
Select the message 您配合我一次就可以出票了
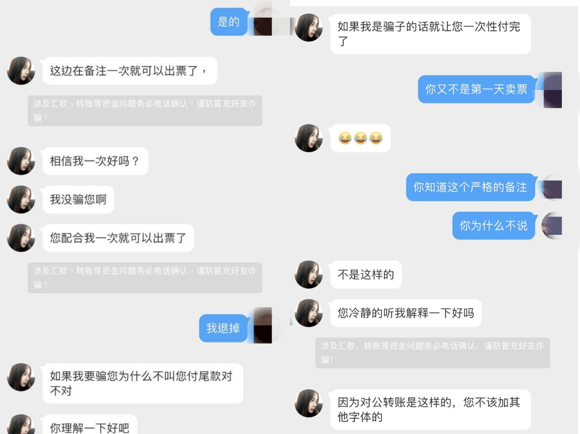[118, 238]
